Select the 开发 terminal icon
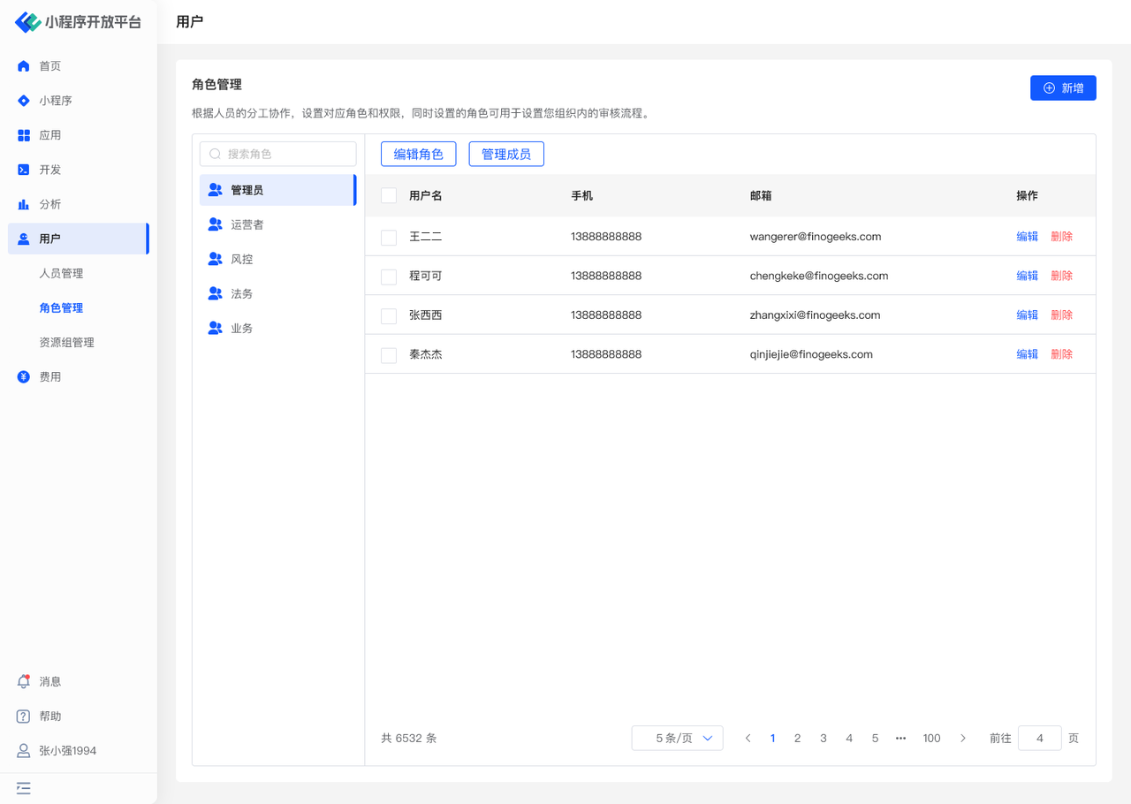This screenshot has width=1131, height=804. point(24,170)
